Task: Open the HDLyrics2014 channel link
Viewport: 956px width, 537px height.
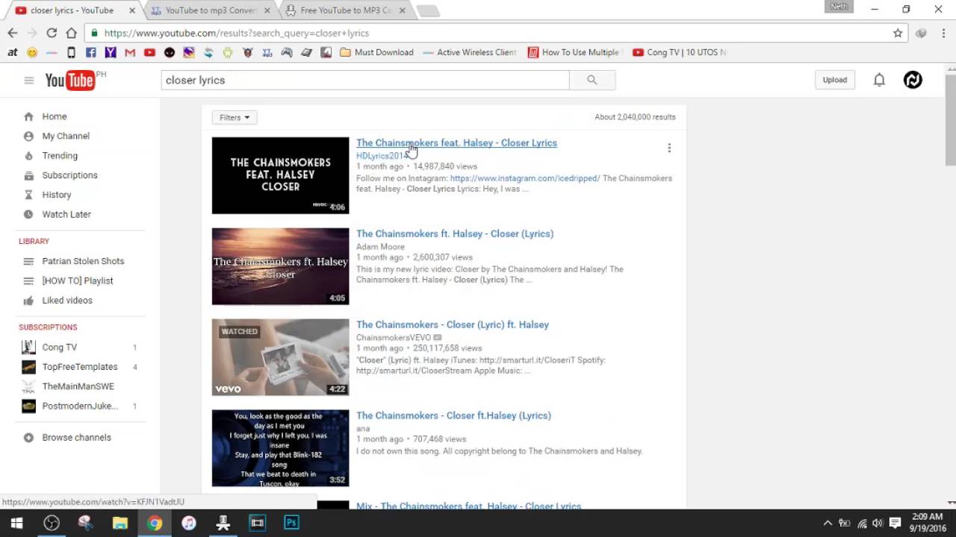Action: [381, 156]
